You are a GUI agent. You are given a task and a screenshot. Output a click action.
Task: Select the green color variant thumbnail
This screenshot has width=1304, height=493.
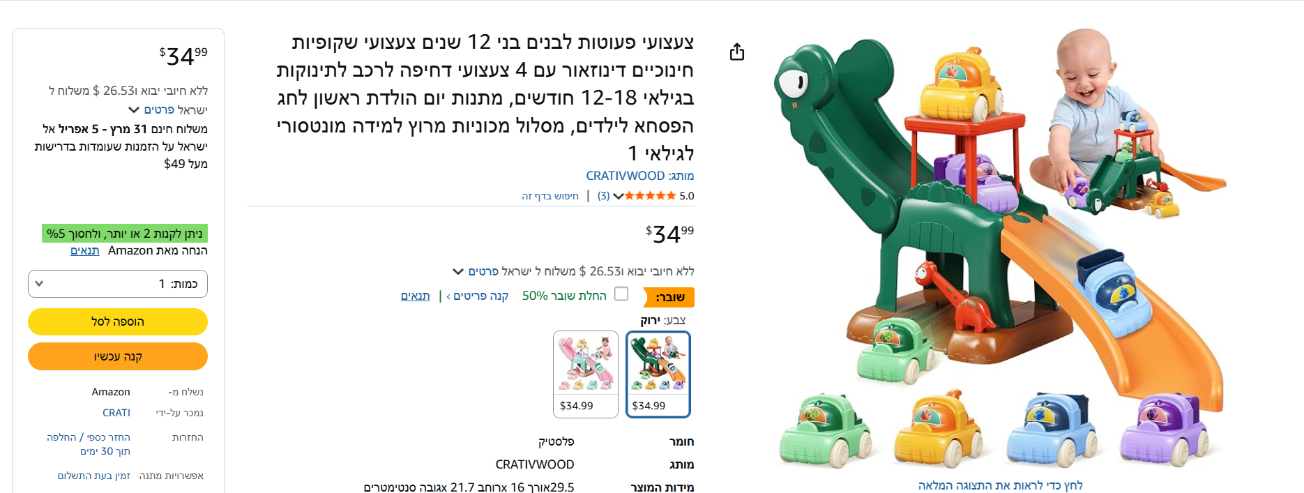(x=658, y=374)
